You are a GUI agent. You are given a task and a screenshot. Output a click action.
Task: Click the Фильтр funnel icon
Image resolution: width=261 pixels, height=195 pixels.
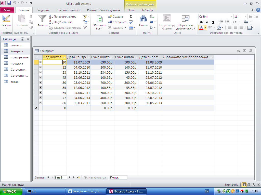(42, 19)
